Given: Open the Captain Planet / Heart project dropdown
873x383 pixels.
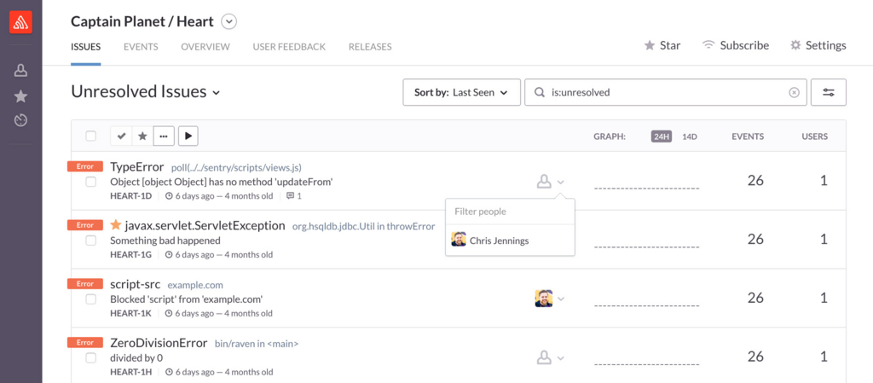Looking at the screenshot, I should [x=228, y=21].
